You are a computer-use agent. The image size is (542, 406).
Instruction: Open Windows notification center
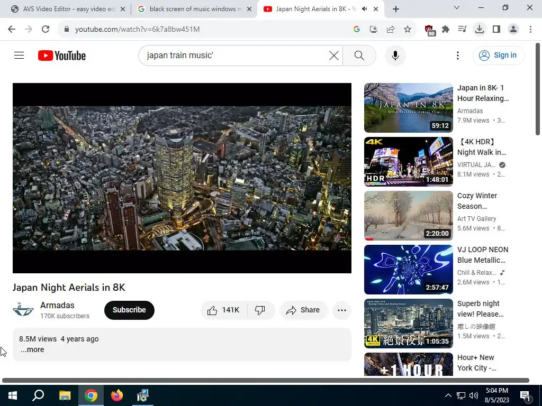coord(525,395)
